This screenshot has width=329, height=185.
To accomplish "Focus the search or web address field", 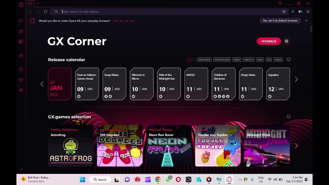I will pos(170,12).
